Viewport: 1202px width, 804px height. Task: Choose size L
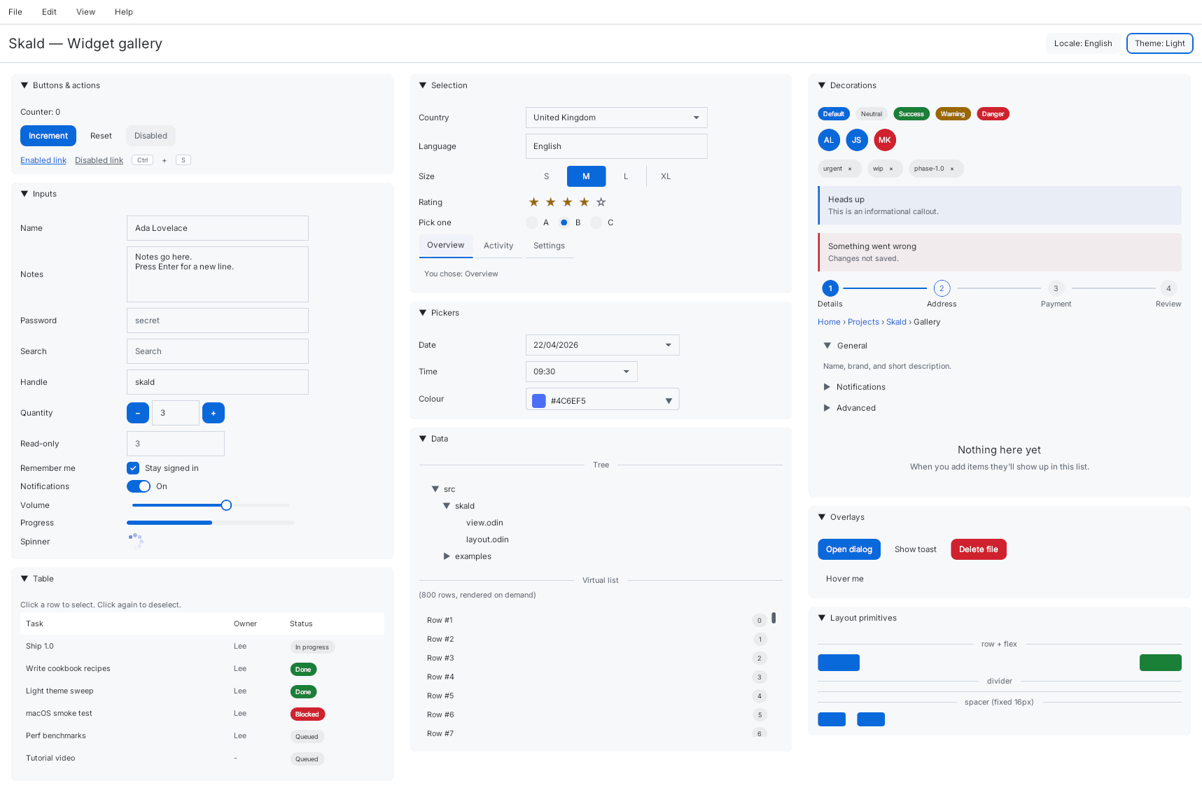click(x=626, y=176)
